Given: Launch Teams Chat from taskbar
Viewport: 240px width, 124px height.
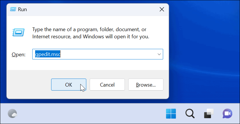Looking at the screenshot, I should (227, 114).
